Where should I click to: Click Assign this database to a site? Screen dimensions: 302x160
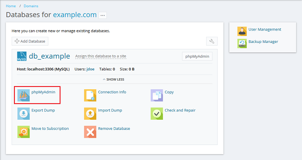coord(101,56)
